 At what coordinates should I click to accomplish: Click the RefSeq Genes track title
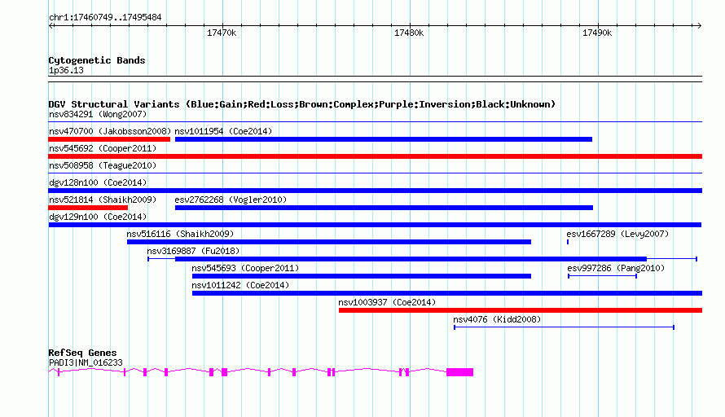tap(82, 353)
